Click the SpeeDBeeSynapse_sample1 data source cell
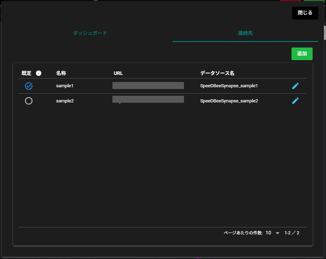326x259 pixels. tap(229, 86)
